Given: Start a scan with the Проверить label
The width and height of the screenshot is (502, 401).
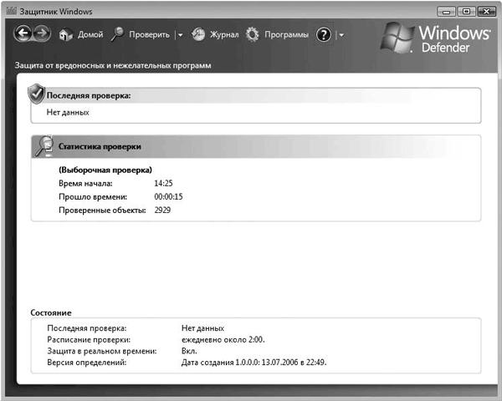Looking at the screenshot, I should tap(149, 35).
